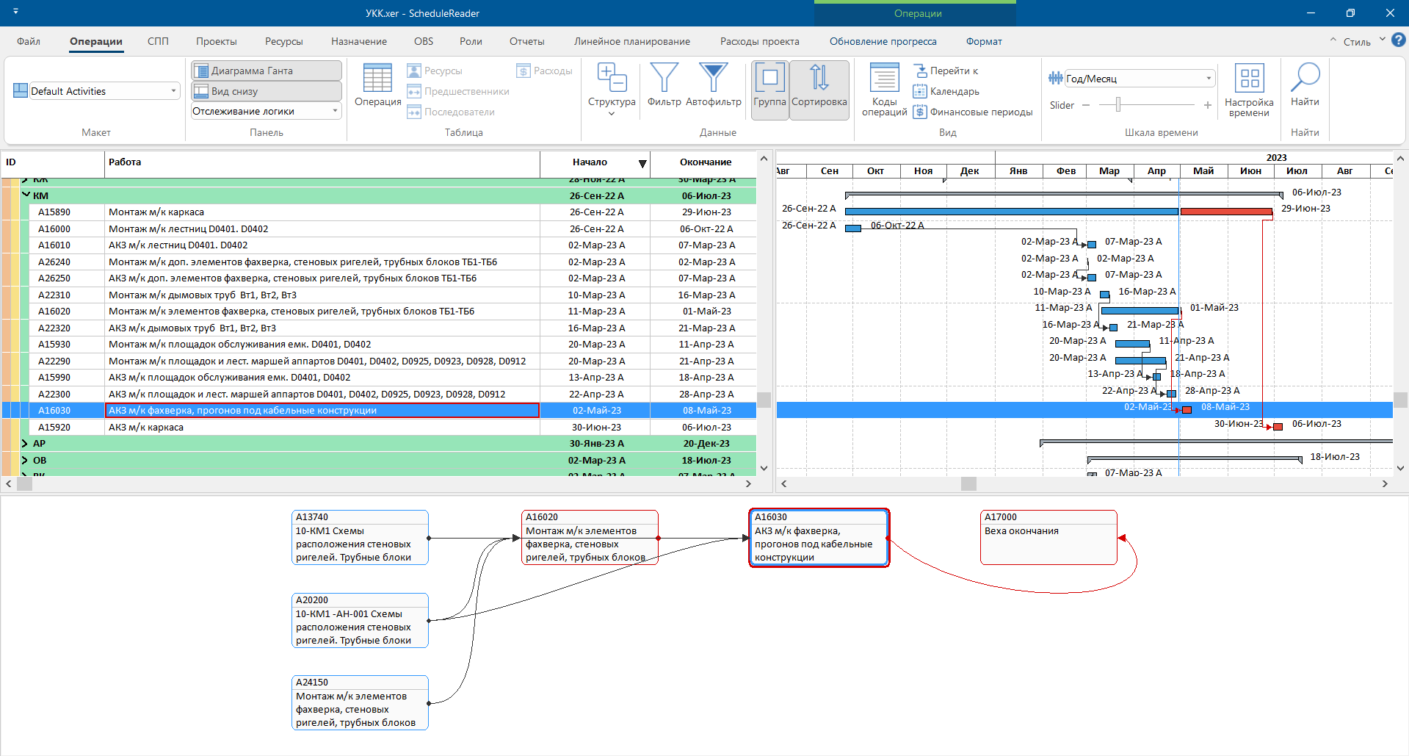The width and height of the screenshot is (1409, 756).
Task: Open the Default Activities layout dropdown
Action: pyautogui.click(x=174, y=91)
